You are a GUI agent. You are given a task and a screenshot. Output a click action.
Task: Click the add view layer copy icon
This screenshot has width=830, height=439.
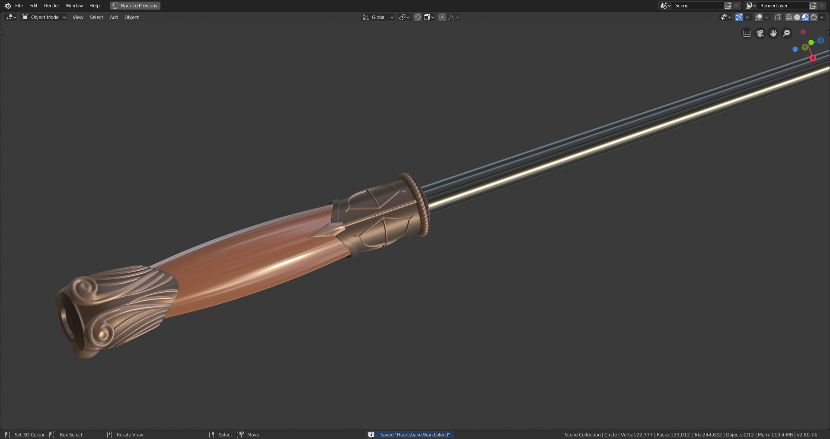813,6
